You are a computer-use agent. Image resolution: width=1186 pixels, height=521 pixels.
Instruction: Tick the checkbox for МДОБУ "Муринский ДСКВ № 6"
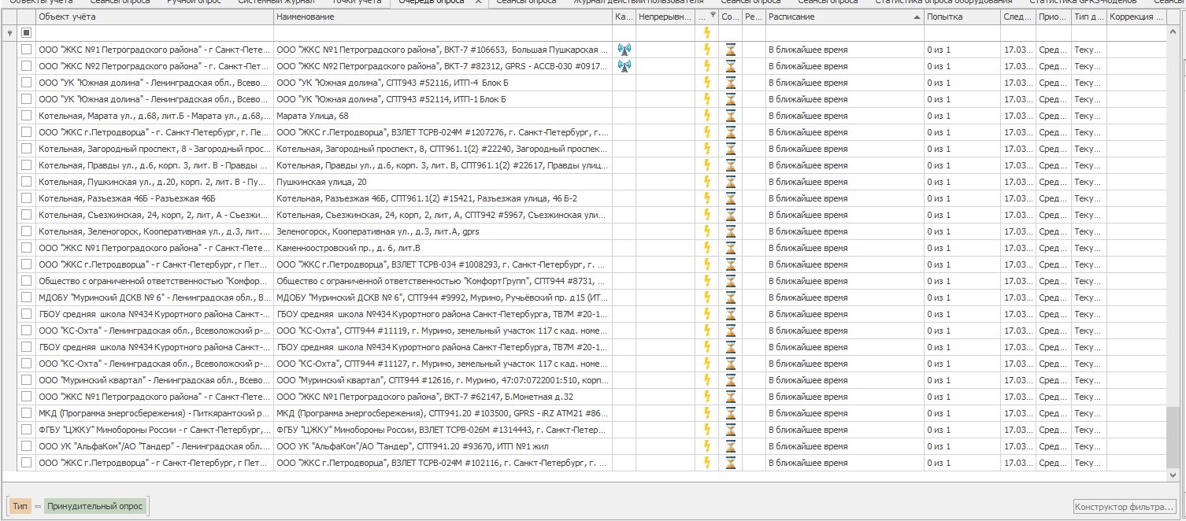[27, 297]
